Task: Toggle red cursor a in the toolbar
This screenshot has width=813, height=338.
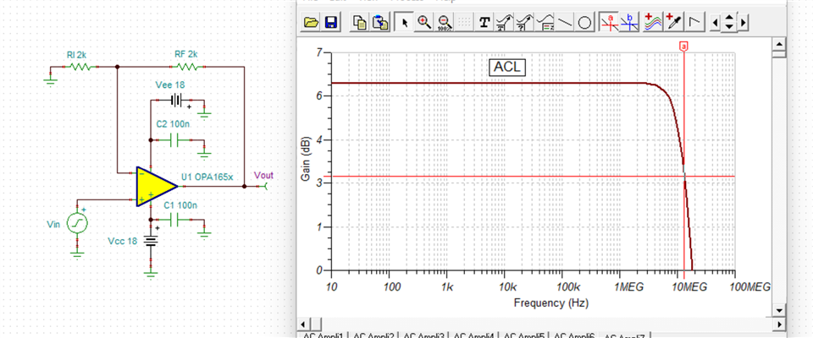Action: 609,22
